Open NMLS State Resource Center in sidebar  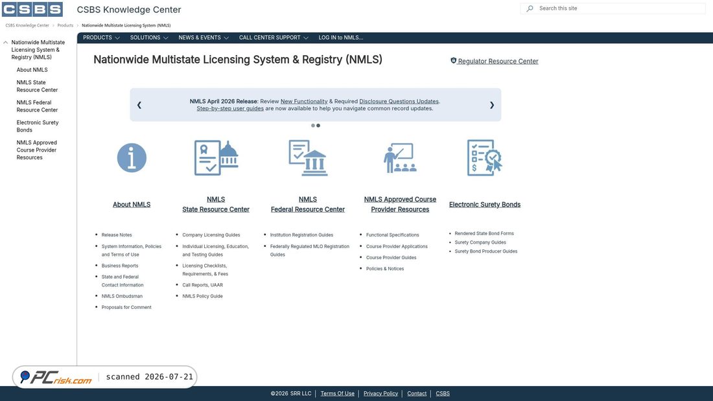tap(37, 86)
